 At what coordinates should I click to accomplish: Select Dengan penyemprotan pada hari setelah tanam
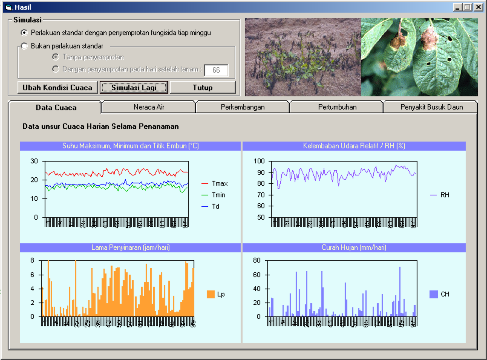56,69
